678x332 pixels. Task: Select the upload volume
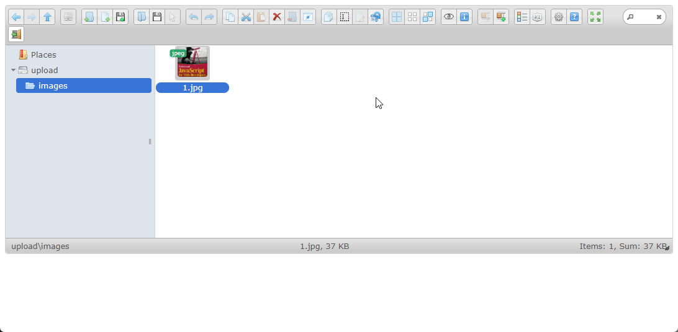(44, 70)
